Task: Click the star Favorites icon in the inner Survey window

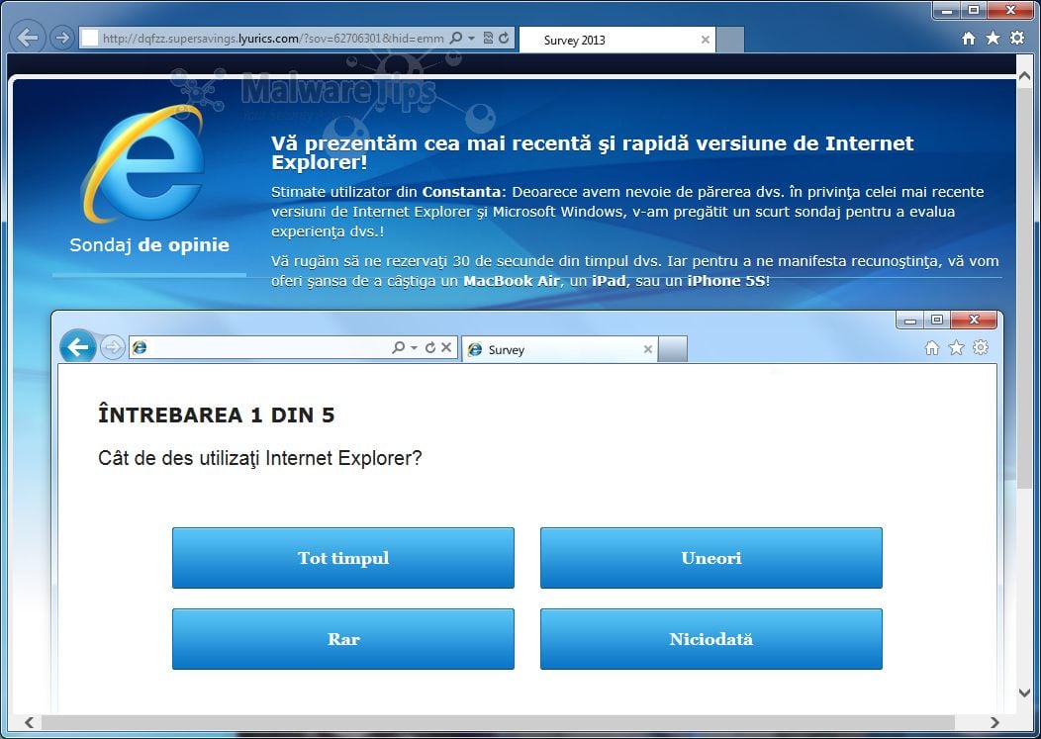Action: click(x=956, y=347)
